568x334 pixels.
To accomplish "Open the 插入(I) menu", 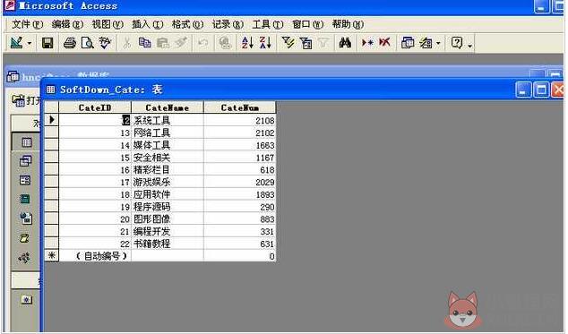I will 147,25.
